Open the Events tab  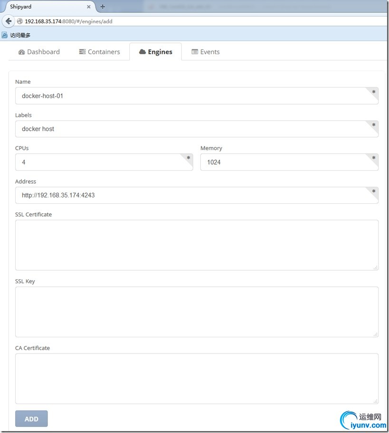click(205, 52)
